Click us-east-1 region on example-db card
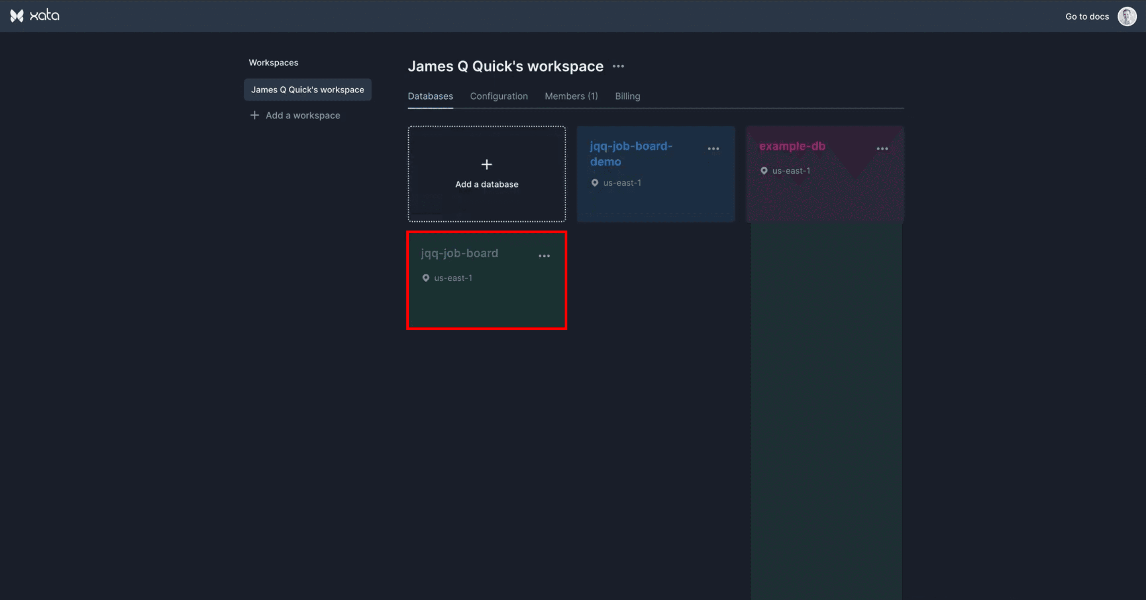Screen dimensions: 1146x600 click(791, 171)
